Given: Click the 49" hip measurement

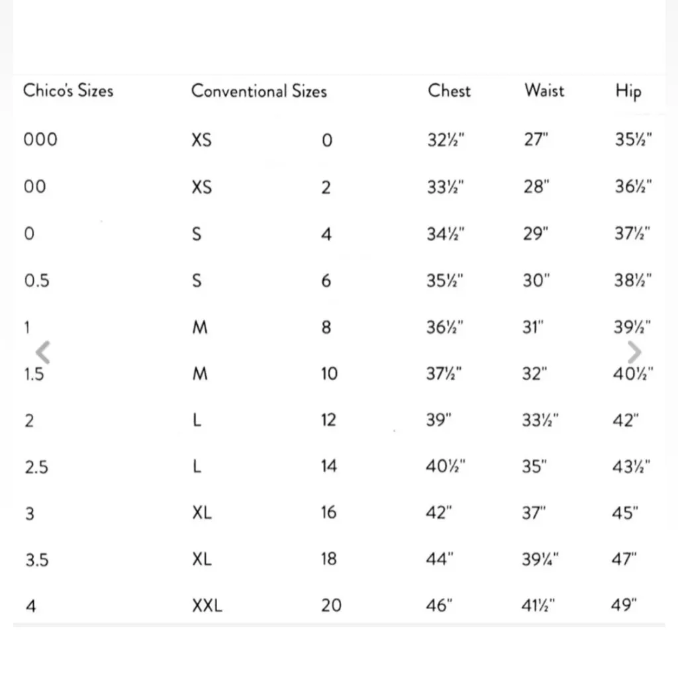Looking at the screenshot, I should [x=624, y=606].
